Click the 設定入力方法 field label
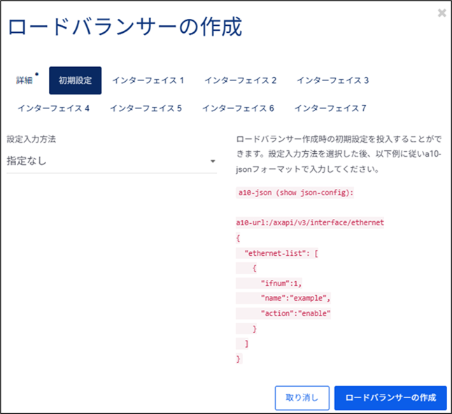 click(31, 139)
